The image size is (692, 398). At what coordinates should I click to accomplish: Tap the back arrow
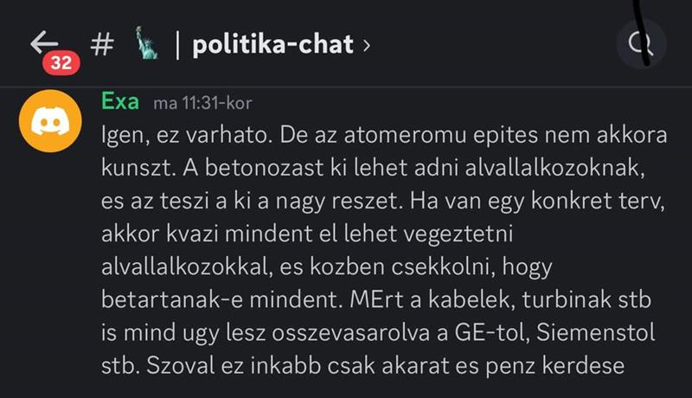[x=42, y=42]
